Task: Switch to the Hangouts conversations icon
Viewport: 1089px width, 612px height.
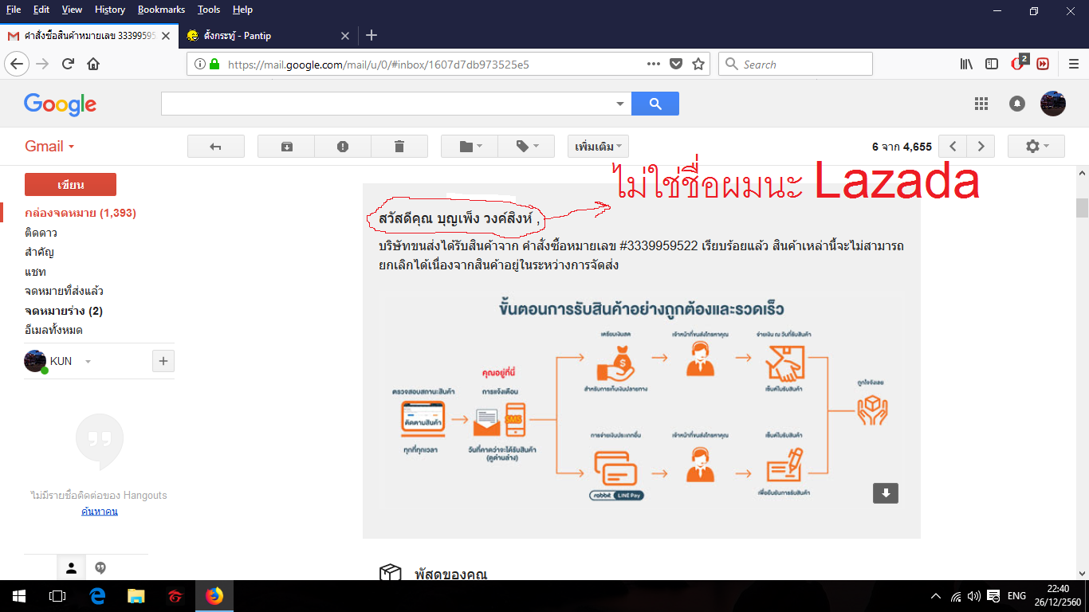Action: (x=100, y=567)
